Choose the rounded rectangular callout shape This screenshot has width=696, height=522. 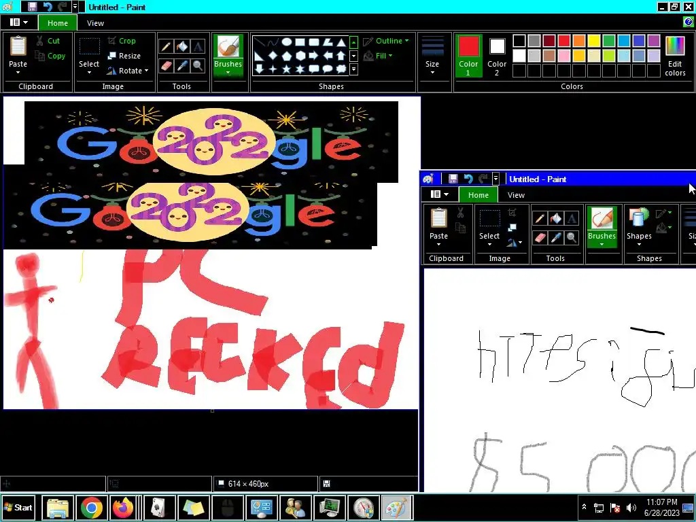coord(313,69)
